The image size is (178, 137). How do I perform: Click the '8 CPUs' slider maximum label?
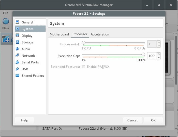click(140, 48)
